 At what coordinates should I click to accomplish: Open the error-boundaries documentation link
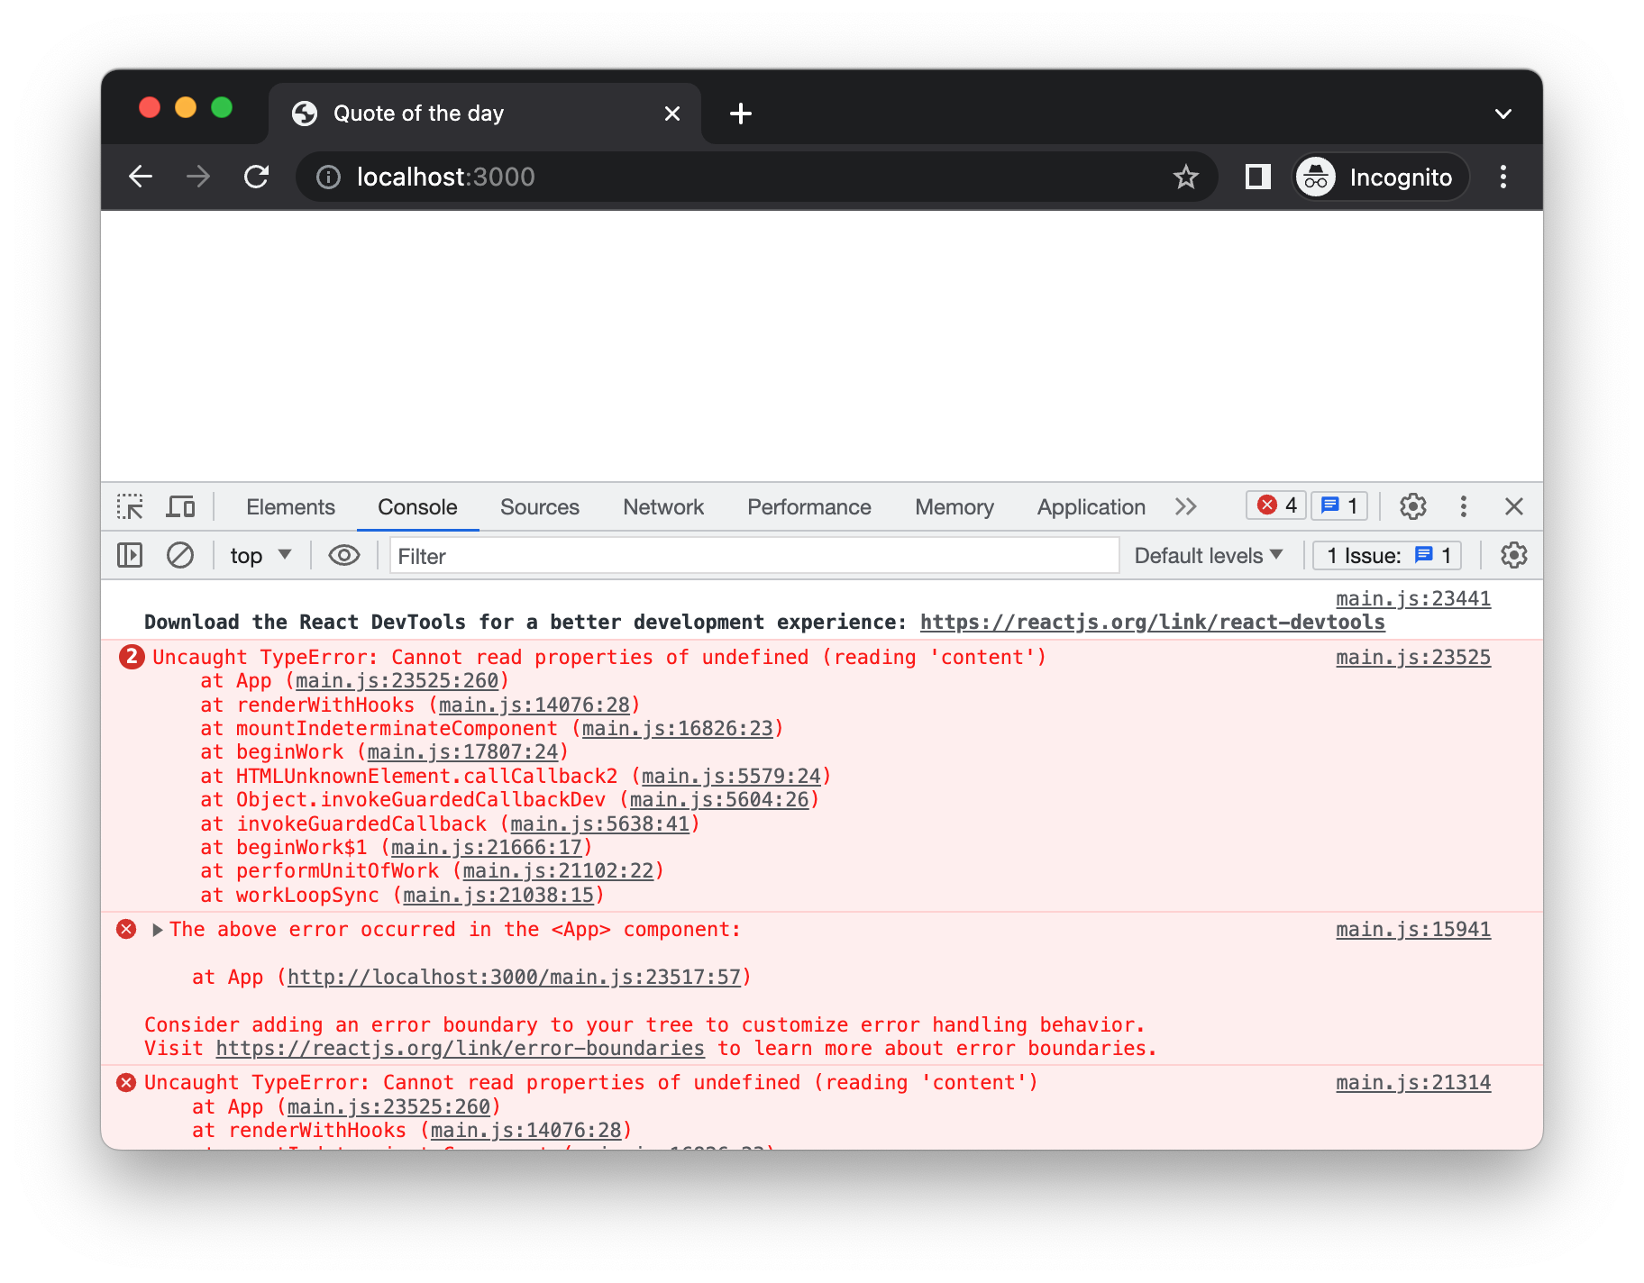tap(460, 1049)
